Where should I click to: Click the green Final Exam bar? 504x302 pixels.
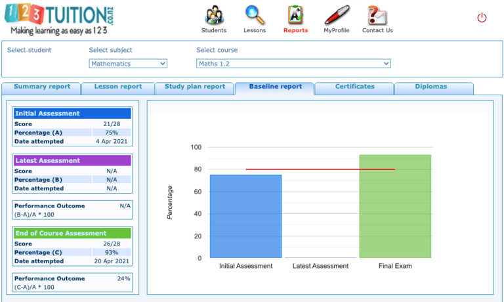(395, 206)
